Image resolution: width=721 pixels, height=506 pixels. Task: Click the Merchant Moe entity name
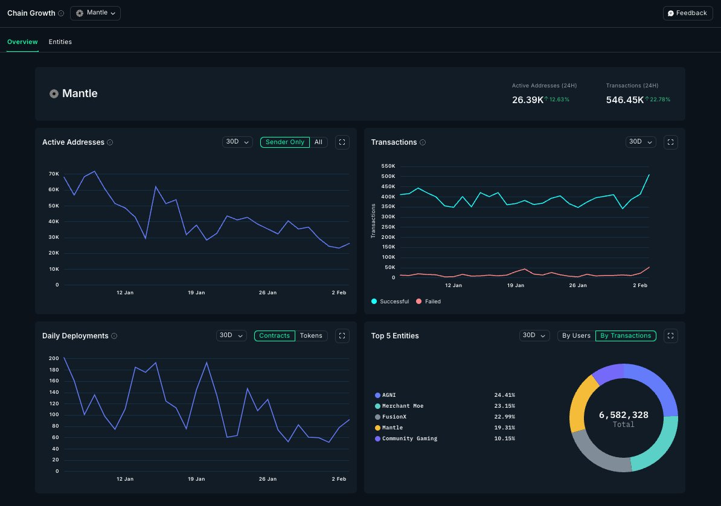(x=403, y=406)
